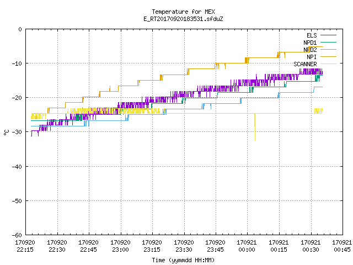Image resolution: width=353 pixels, height=265 pixels.
Task: Click the NPD1 legend label
Action: click(x=310, y=43)
